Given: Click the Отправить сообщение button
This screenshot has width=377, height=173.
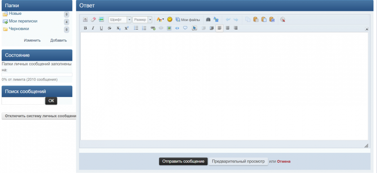Looking at the screenshot, I should [183, 161].
